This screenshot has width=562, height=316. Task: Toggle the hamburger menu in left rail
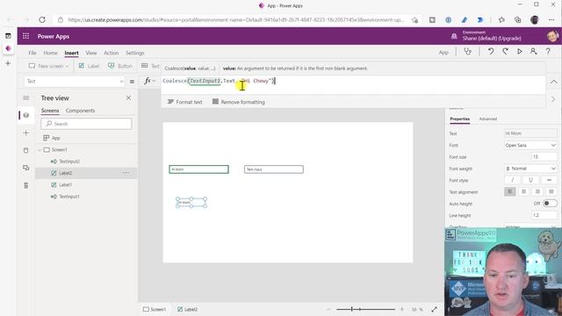[25, 97]
